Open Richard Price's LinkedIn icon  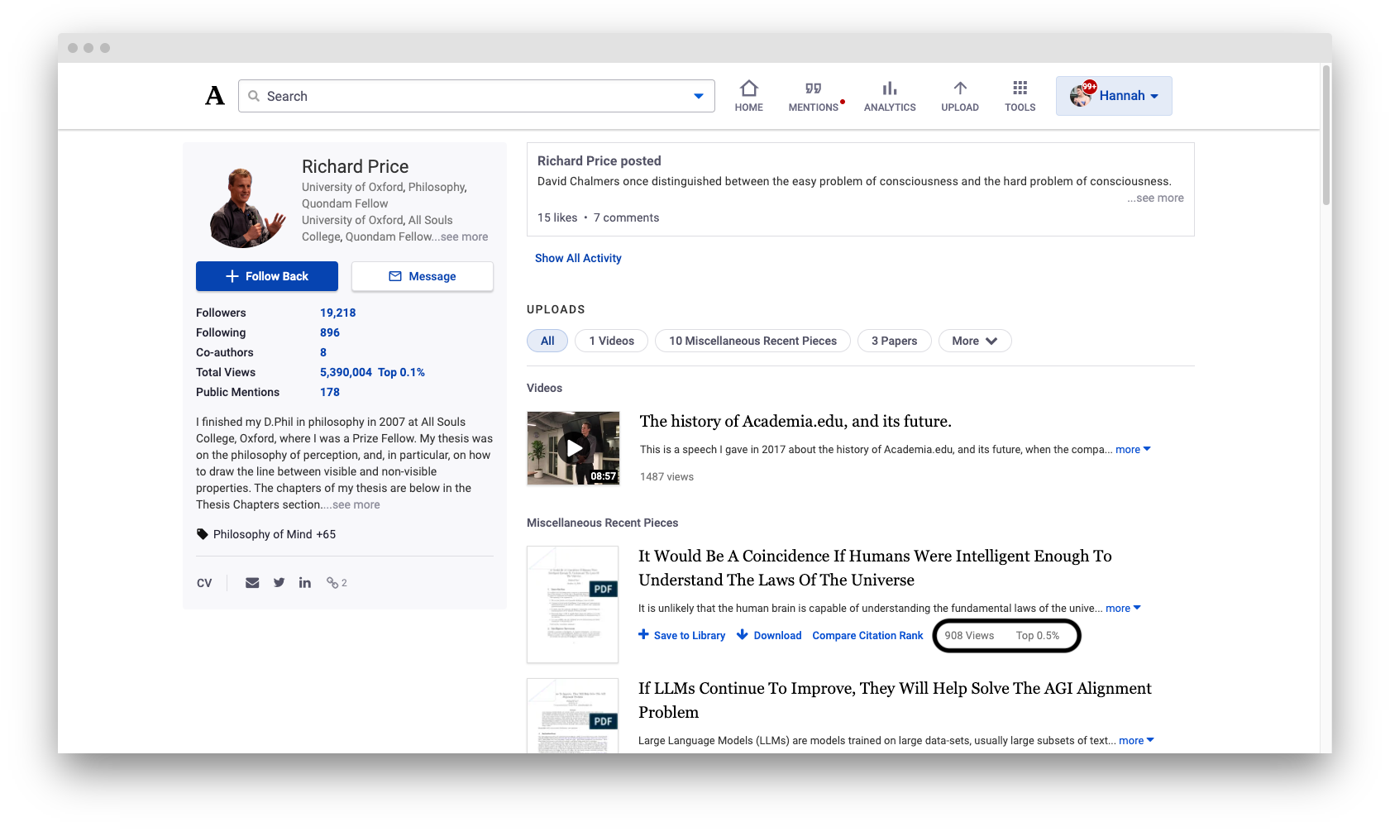[x=305, y=583]
